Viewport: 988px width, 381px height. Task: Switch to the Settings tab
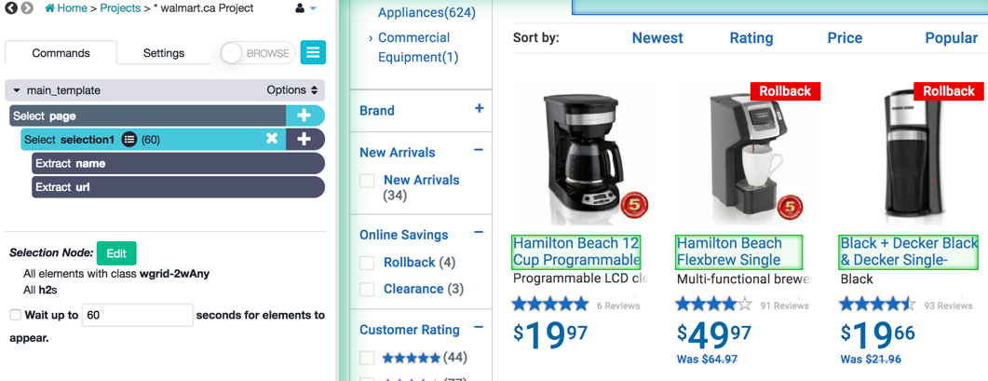pyautogui.click(x=164, y=53)
